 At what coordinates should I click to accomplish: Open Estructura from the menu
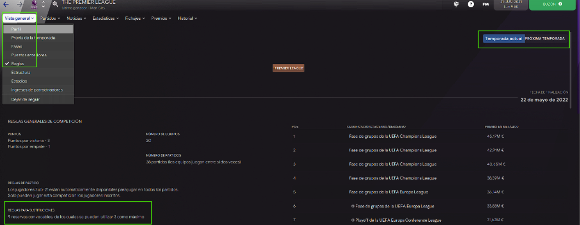[38, 72]
